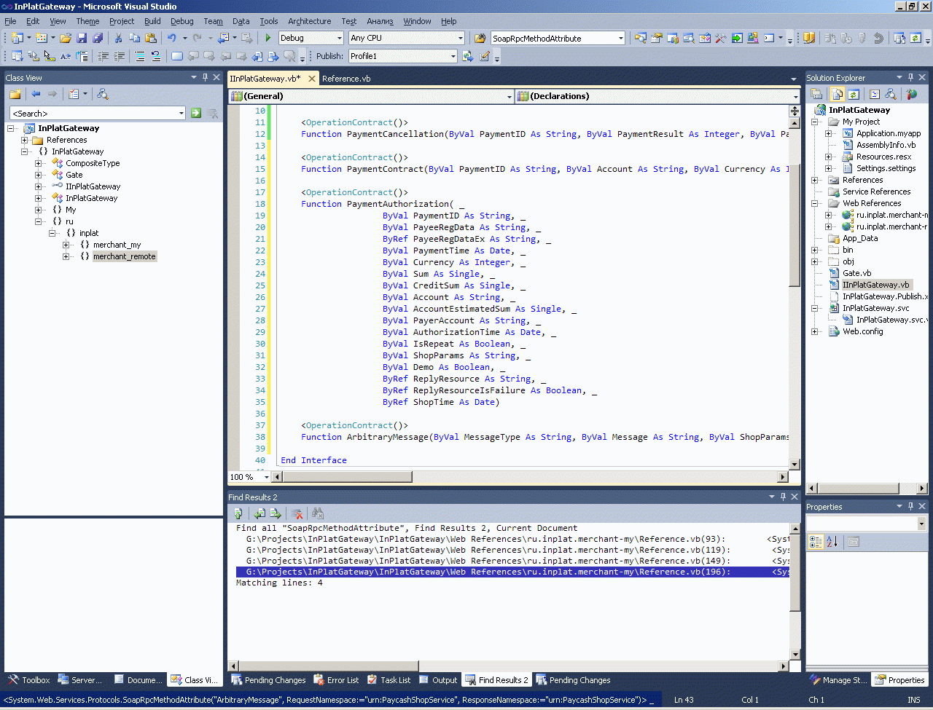Click the Reference.vb(93) find result line
The height and width of the screenshot is (710, 933).
pyautogui.click(x=513, y=540)
